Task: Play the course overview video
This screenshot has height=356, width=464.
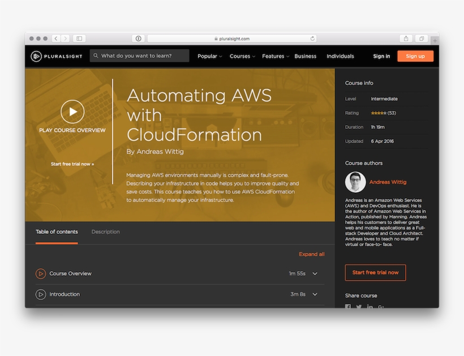Action: coord(72,111)
